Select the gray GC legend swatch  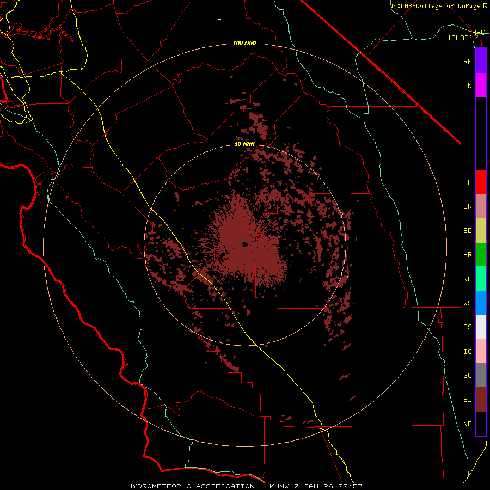pos(481,375)
